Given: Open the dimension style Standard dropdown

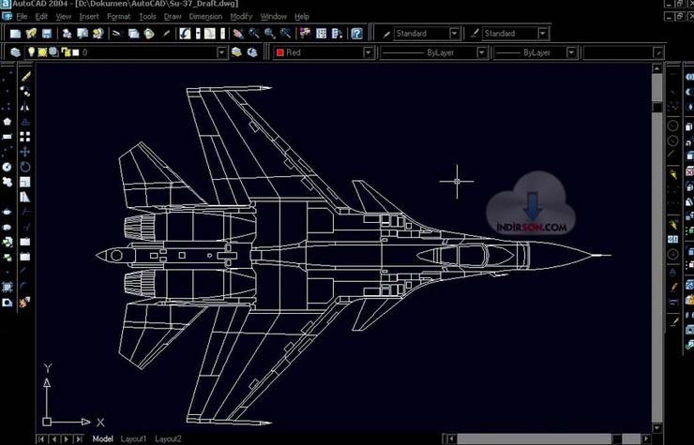Looking at the screenshot, I should [x=543, y=34].
